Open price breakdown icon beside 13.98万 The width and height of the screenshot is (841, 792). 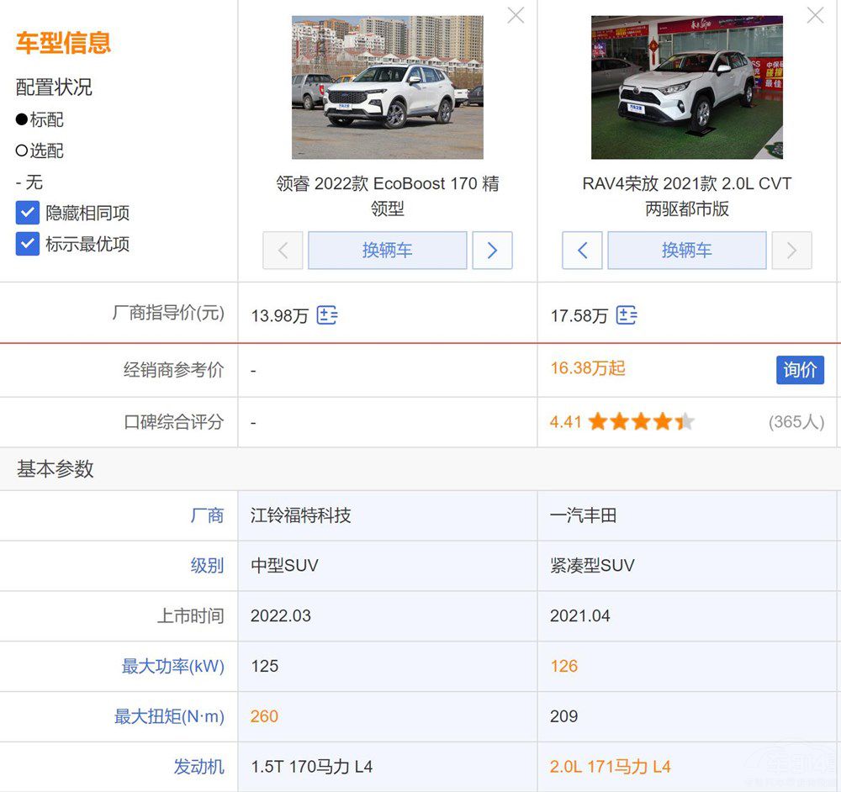(x=327, y=315)
